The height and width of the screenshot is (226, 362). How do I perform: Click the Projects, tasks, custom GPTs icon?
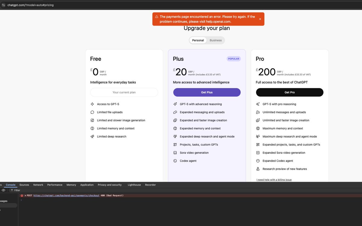pyautogui.click(x=175, y=145)
